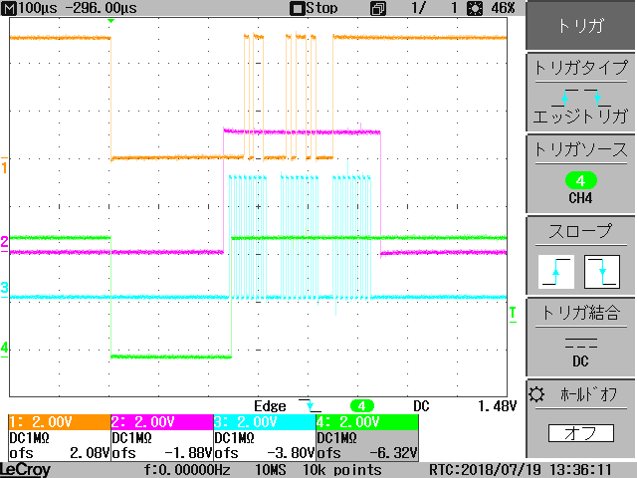Open the ホールドオフ menu item
The image size is (637, 478).
[580, 418]
